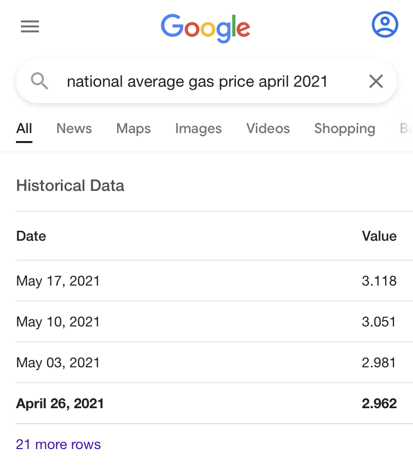Open the Shopping tab

(344, 129)
